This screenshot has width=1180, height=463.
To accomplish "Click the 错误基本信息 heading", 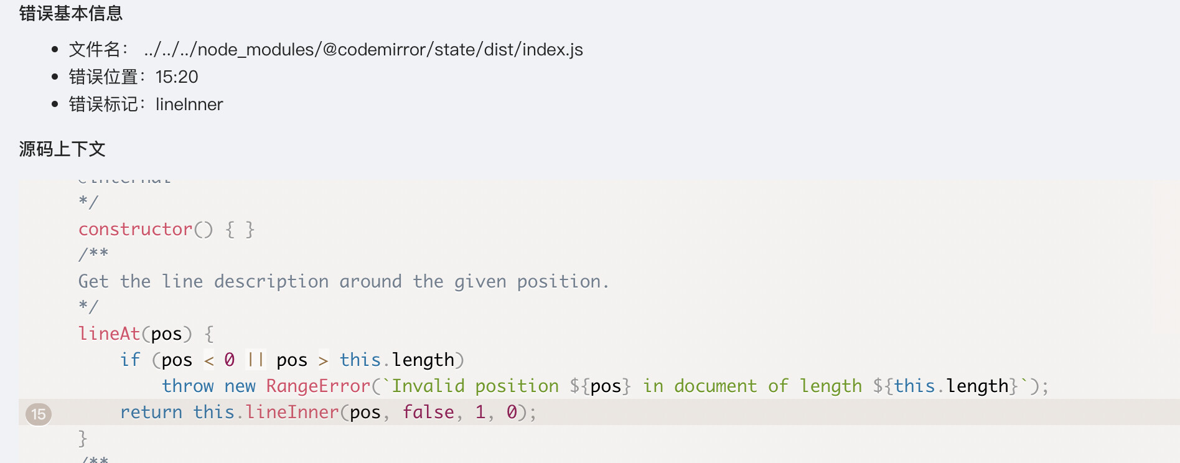I will click(x=71, y=13).
